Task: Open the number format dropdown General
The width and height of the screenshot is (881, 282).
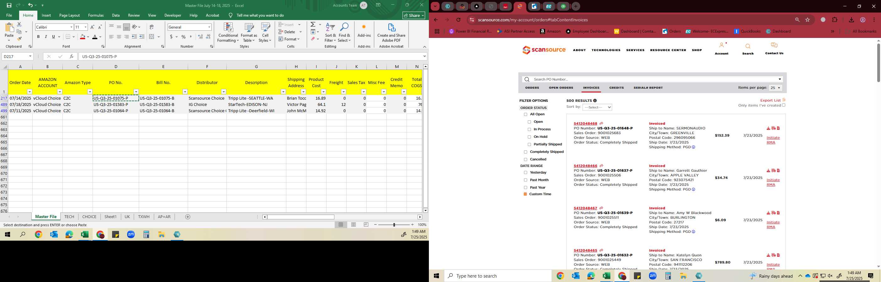Action: (209, 27)
